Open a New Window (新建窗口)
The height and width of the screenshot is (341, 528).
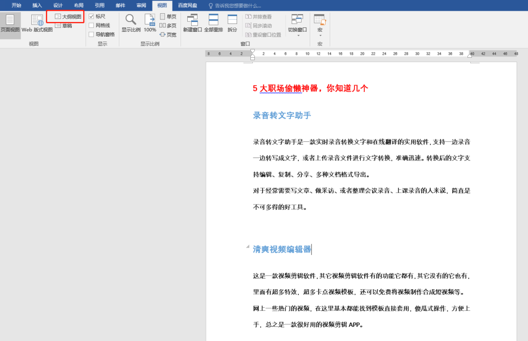pyautogui.click(x=193, y=23)
